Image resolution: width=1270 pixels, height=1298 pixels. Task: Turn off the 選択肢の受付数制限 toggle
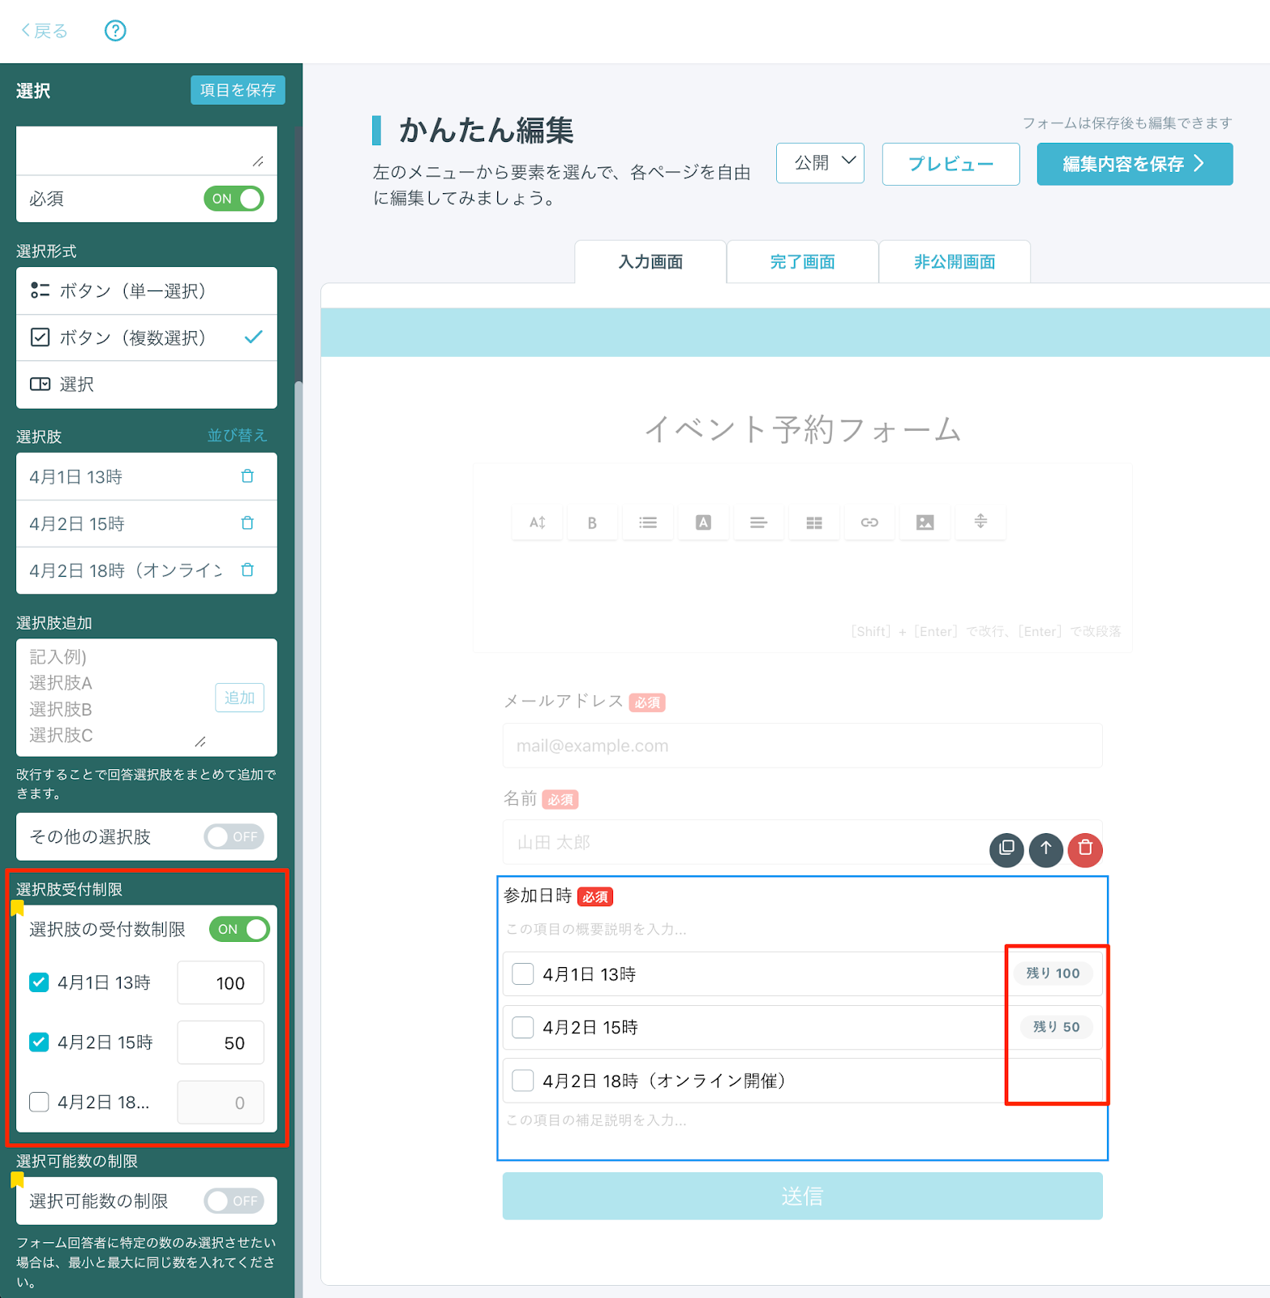(239, 929)
